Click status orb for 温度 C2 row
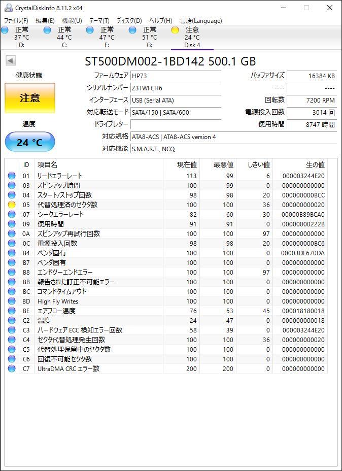The height and width of the screenshot is (471, 342). pyautogui.click(x=12, y=320)
